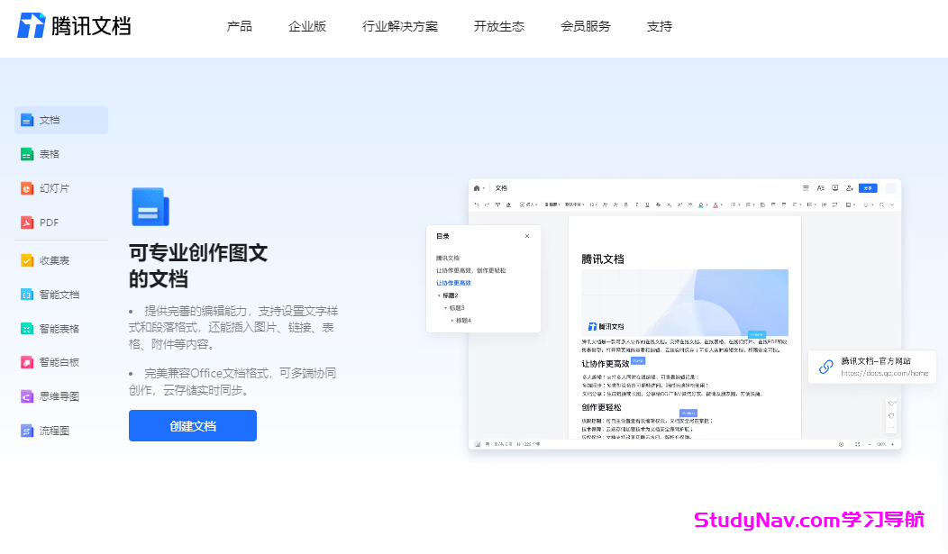Click the 创作更轻松 heading in preview page
The width and height of the screenshot is (948, 554).
tap(602, 408)
